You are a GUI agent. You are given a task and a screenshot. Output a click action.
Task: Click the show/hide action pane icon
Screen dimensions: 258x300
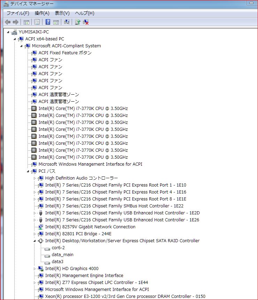[x=56, y=22]
